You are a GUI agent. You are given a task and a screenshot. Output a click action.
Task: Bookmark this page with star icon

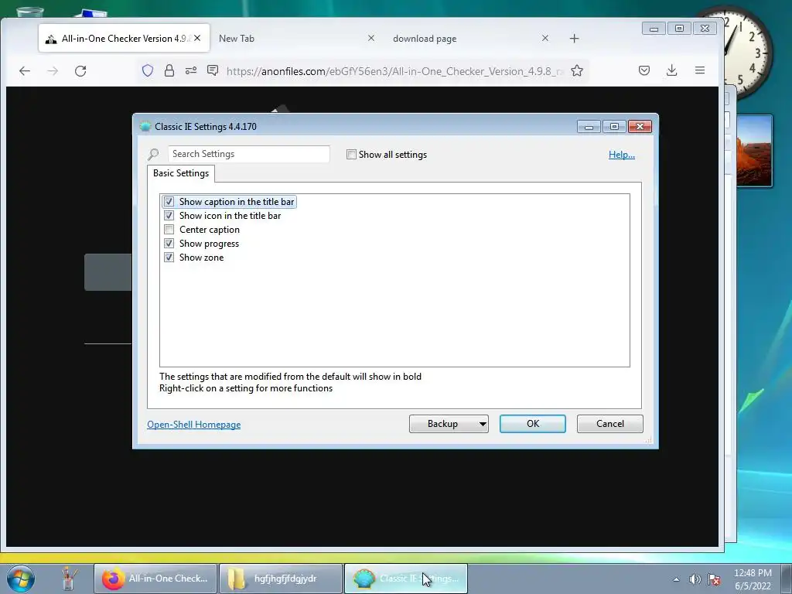pyautogui.click(x=577, y=70)
